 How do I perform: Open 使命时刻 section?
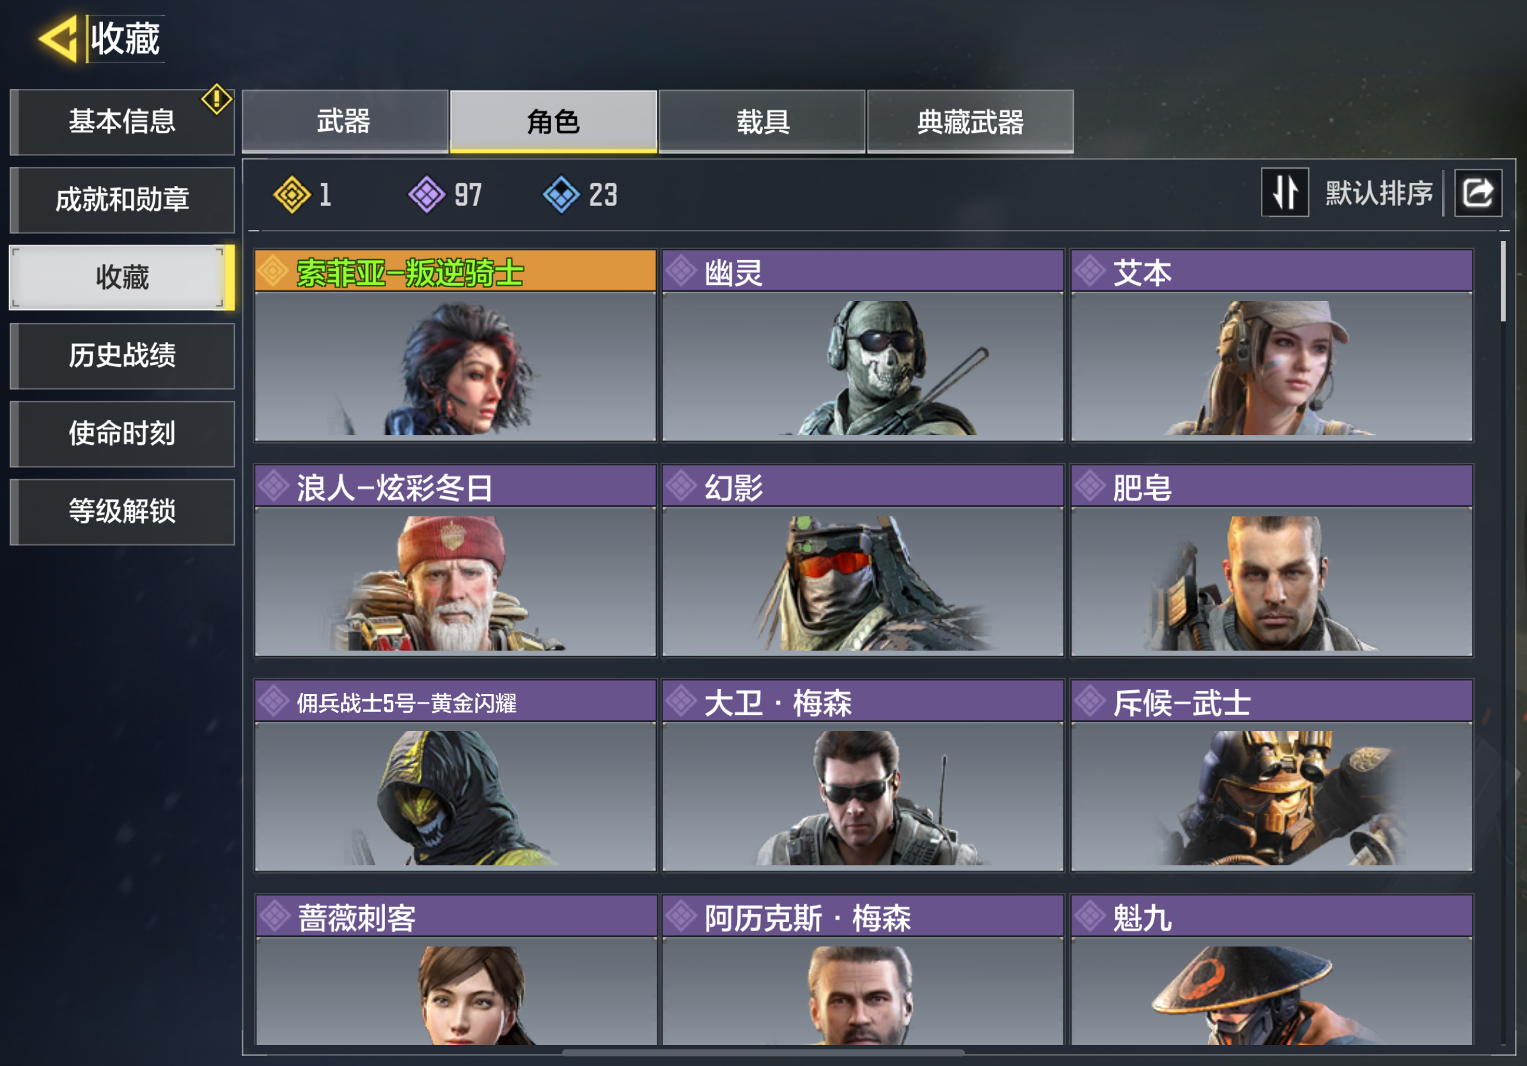pyautogui.click(x=122, y=433)
